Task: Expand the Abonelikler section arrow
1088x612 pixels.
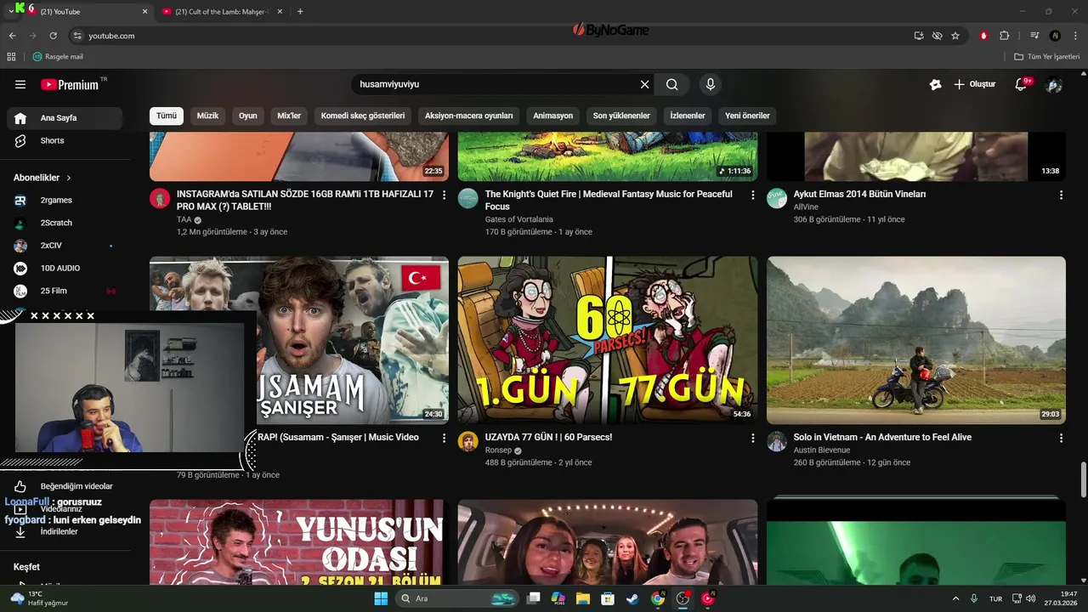Action: tap(69, 178)
